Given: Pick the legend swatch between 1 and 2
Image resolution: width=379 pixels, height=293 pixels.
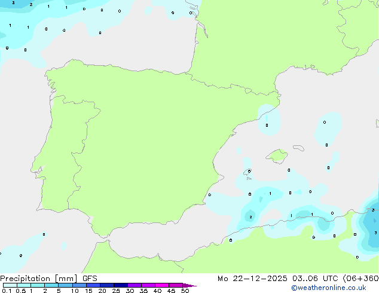Looking at the screenshot, I should point(38,285).
